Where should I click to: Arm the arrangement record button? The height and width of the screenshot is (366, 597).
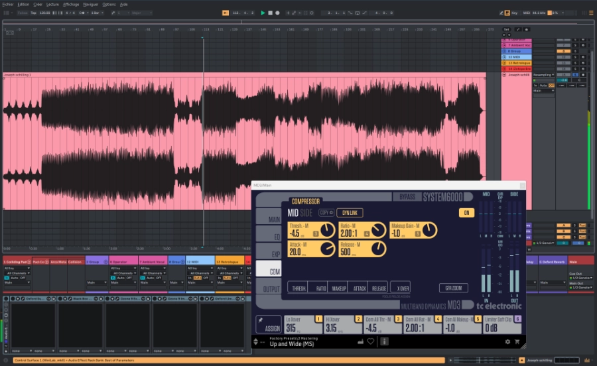tap(277, 13)
